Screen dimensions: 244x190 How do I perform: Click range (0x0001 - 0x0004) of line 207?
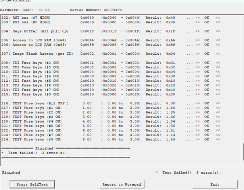click(121, 54)
